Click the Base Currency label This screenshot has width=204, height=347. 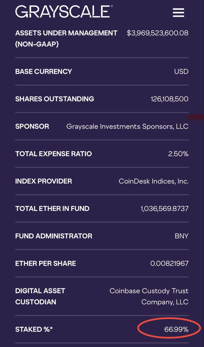[44, 71]
